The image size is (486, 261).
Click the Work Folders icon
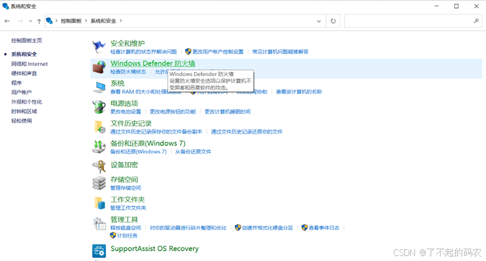point(99,203)
